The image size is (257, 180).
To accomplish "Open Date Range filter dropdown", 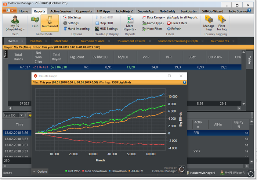I will (x=153, y=17).
